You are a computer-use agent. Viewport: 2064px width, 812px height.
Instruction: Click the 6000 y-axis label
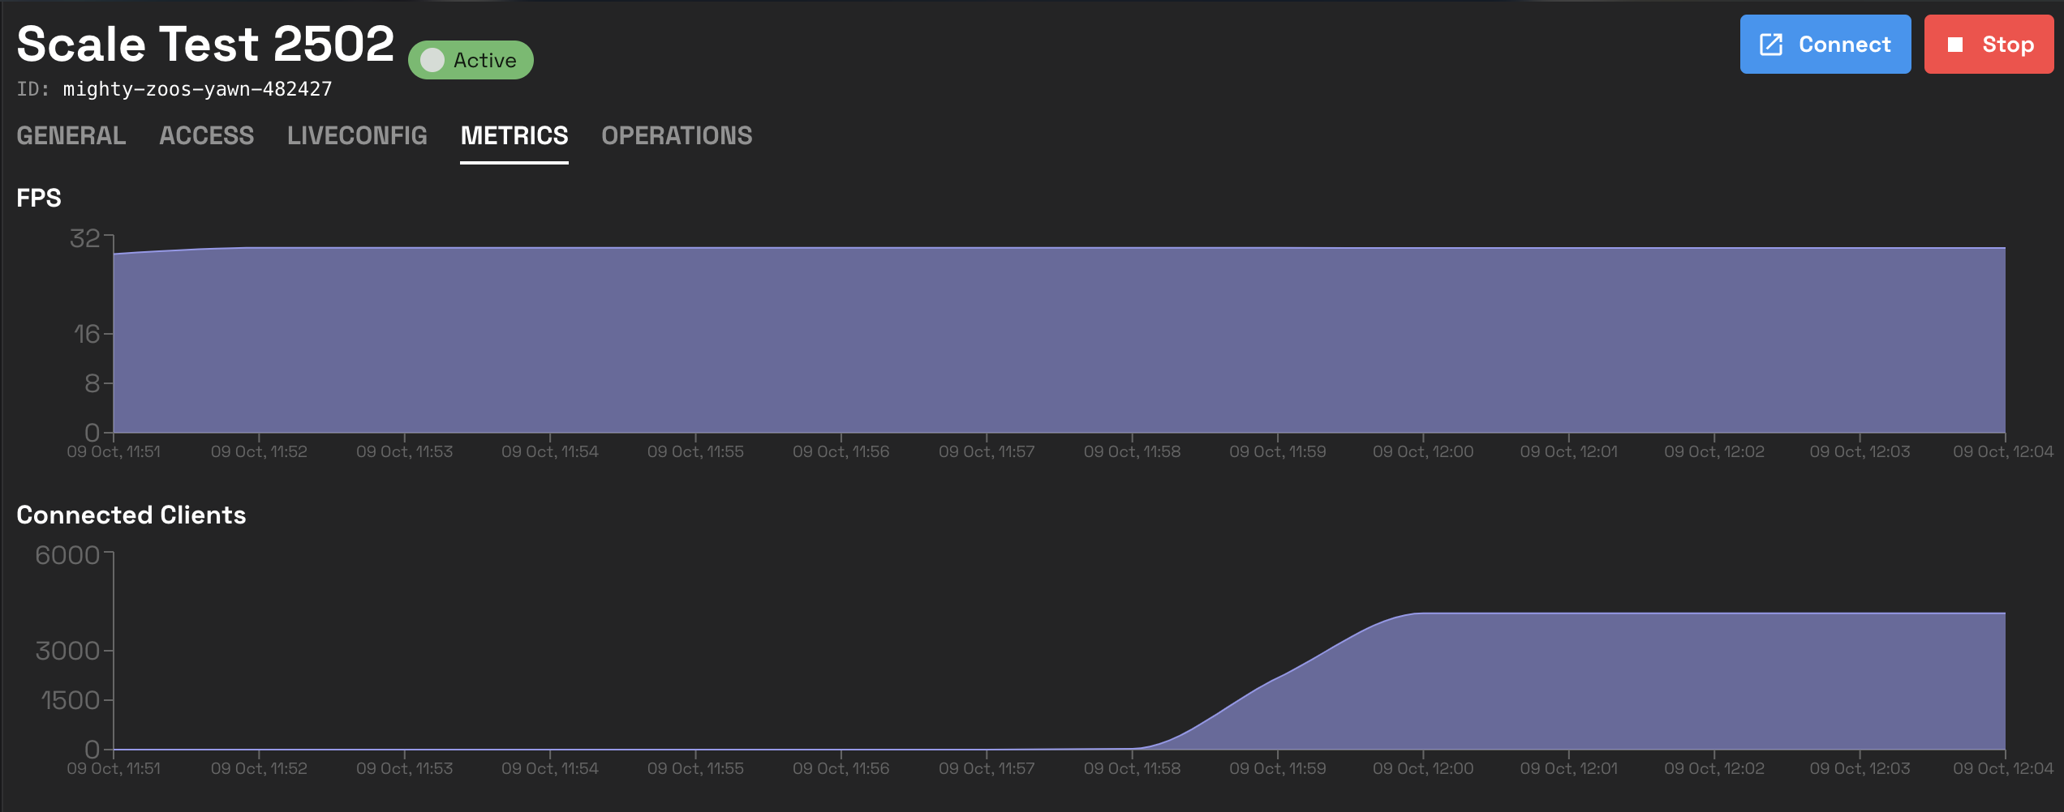[x=67, y=555]
